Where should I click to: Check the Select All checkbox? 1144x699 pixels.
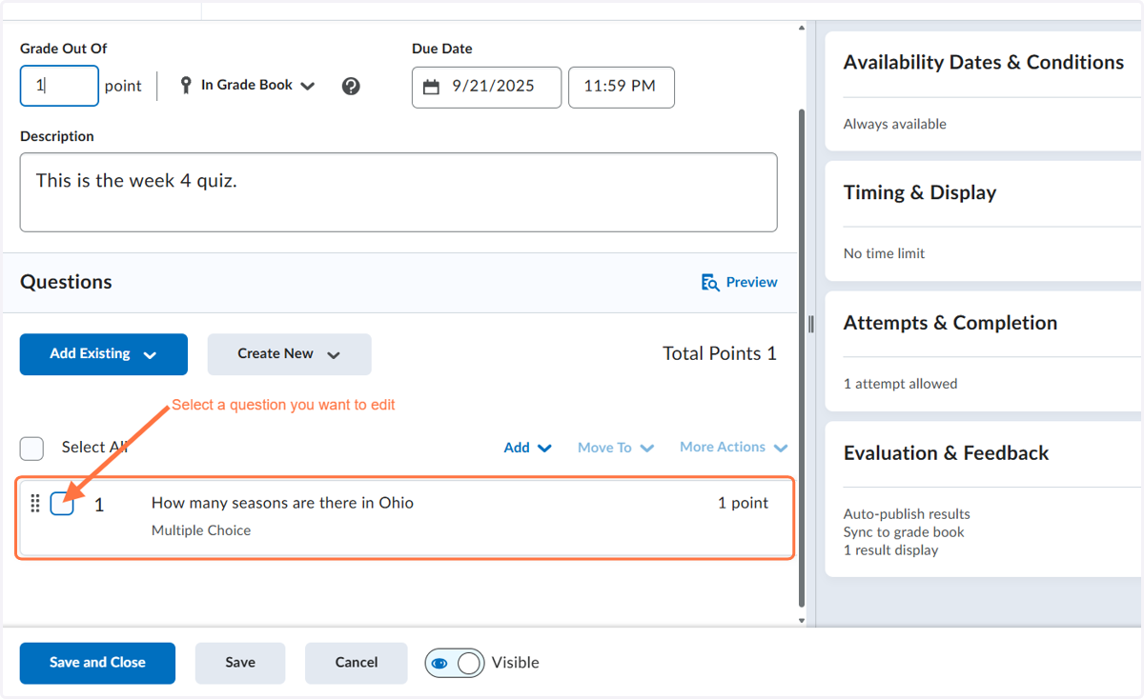31,449
